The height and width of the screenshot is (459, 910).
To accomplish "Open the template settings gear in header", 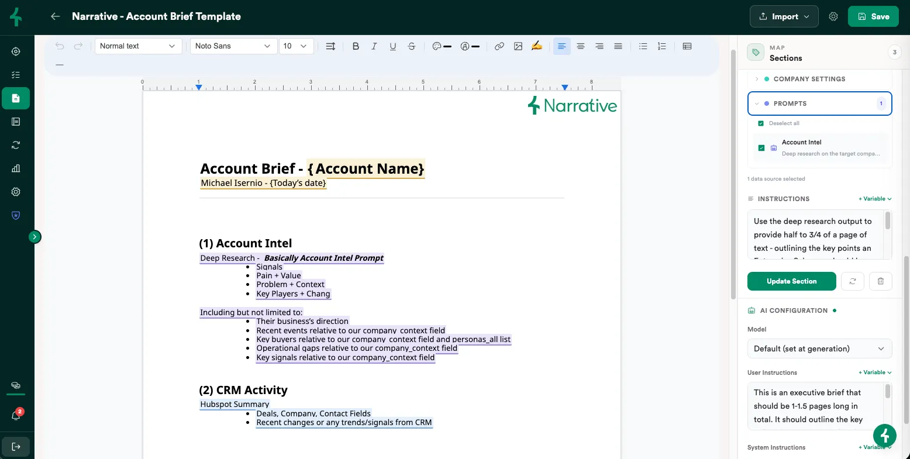I will [833, 16].
